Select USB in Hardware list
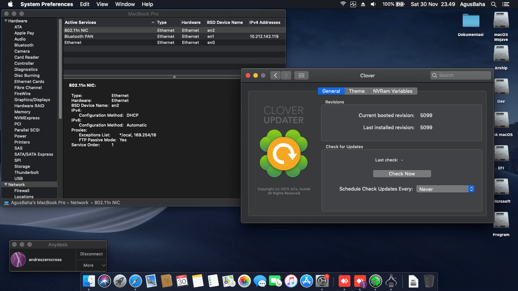The width and height of the screenshot is (518, 291). pyautogui.click(x=19, y=178)
